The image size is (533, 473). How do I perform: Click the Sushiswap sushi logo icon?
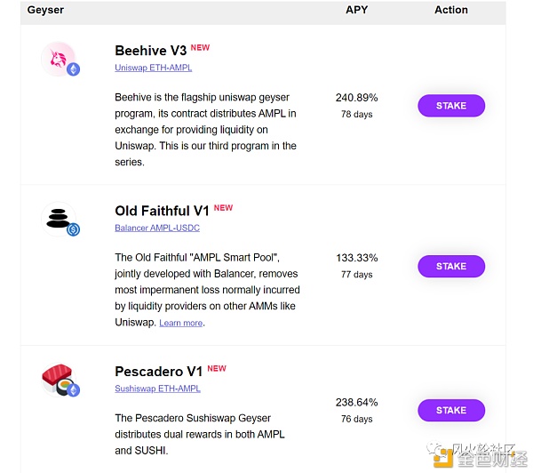[58, 379]
